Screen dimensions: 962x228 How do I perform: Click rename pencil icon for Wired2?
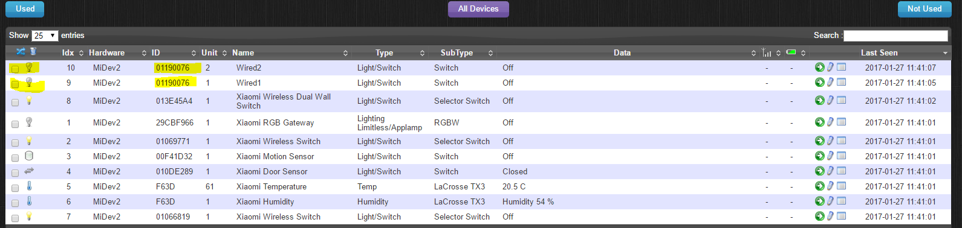pos(830,67)
